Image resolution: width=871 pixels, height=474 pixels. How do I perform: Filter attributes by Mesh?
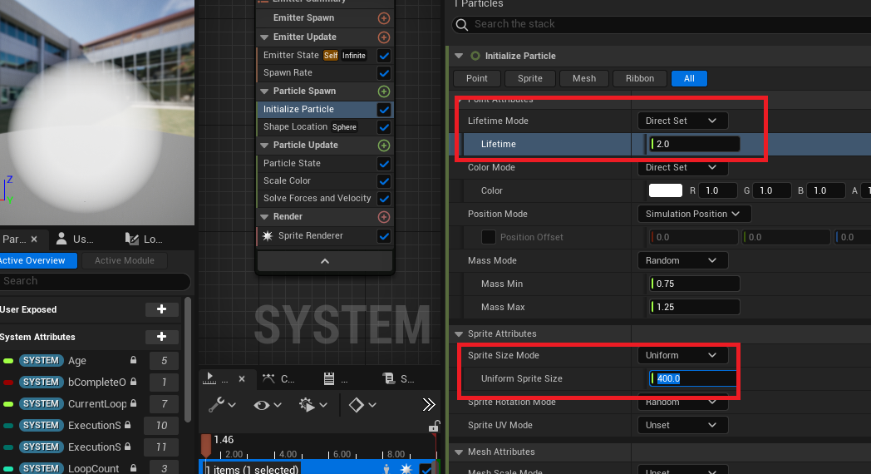click(x=584, y=78)
